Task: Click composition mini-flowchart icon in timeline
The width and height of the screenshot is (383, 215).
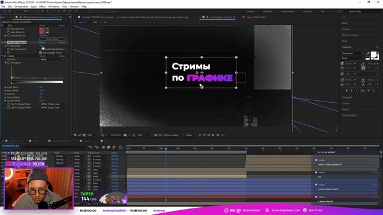Action: (90, 147)
